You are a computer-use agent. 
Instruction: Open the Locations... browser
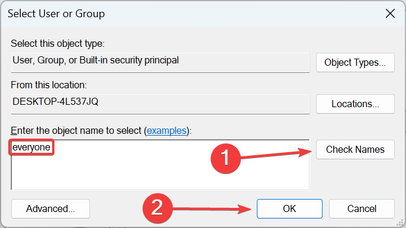pyautogui.click(x=355, y=104)
